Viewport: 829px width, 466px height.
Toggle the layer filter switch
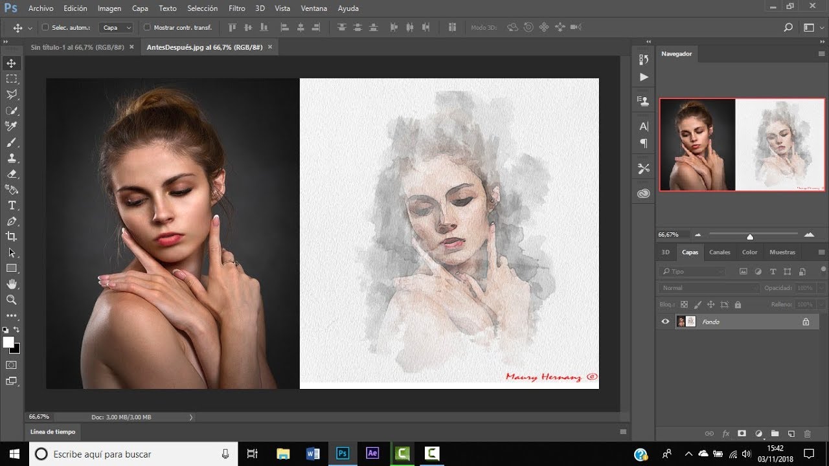[x=823, y=269]
